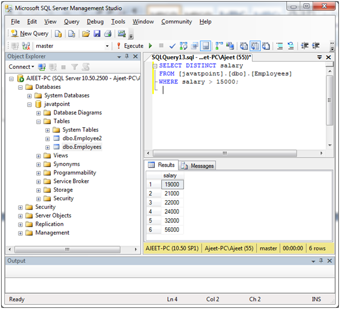The height and width of the screenshot is (309, 340).
Task: Click the Filter funnel in Object Explorer
Action: click(74, 67)
